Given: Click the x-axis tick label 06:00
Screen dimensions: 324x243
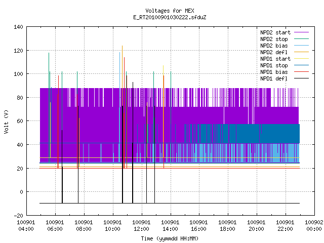Looking at the screenshot, I should (55, 229).
